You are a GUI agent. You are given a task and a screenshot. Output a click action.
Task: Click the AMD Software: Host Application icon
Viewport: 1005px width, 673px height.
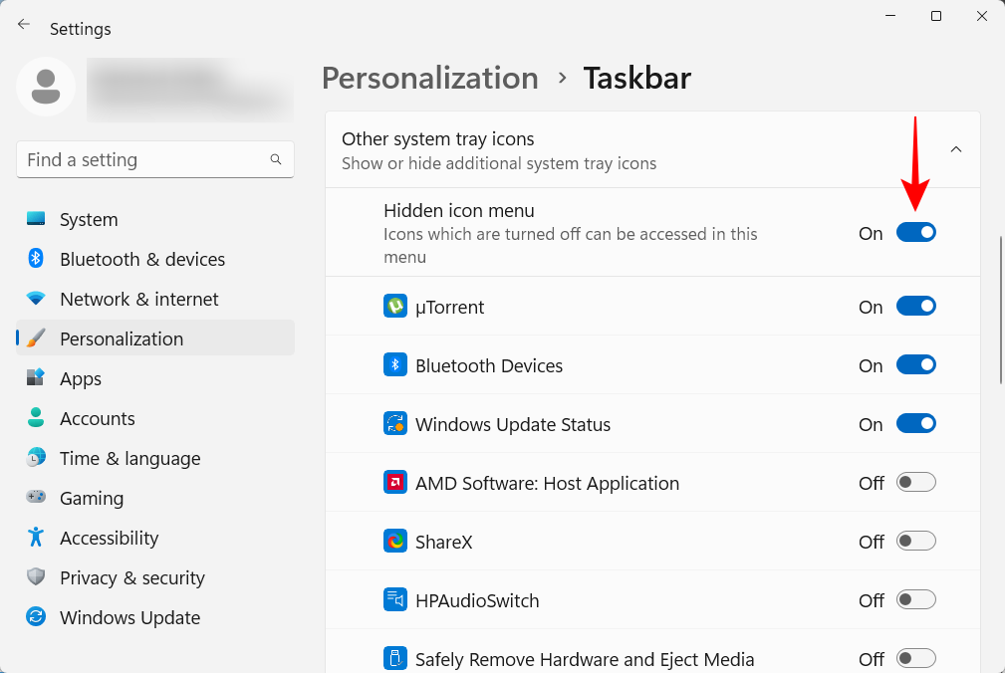[395, 482]
